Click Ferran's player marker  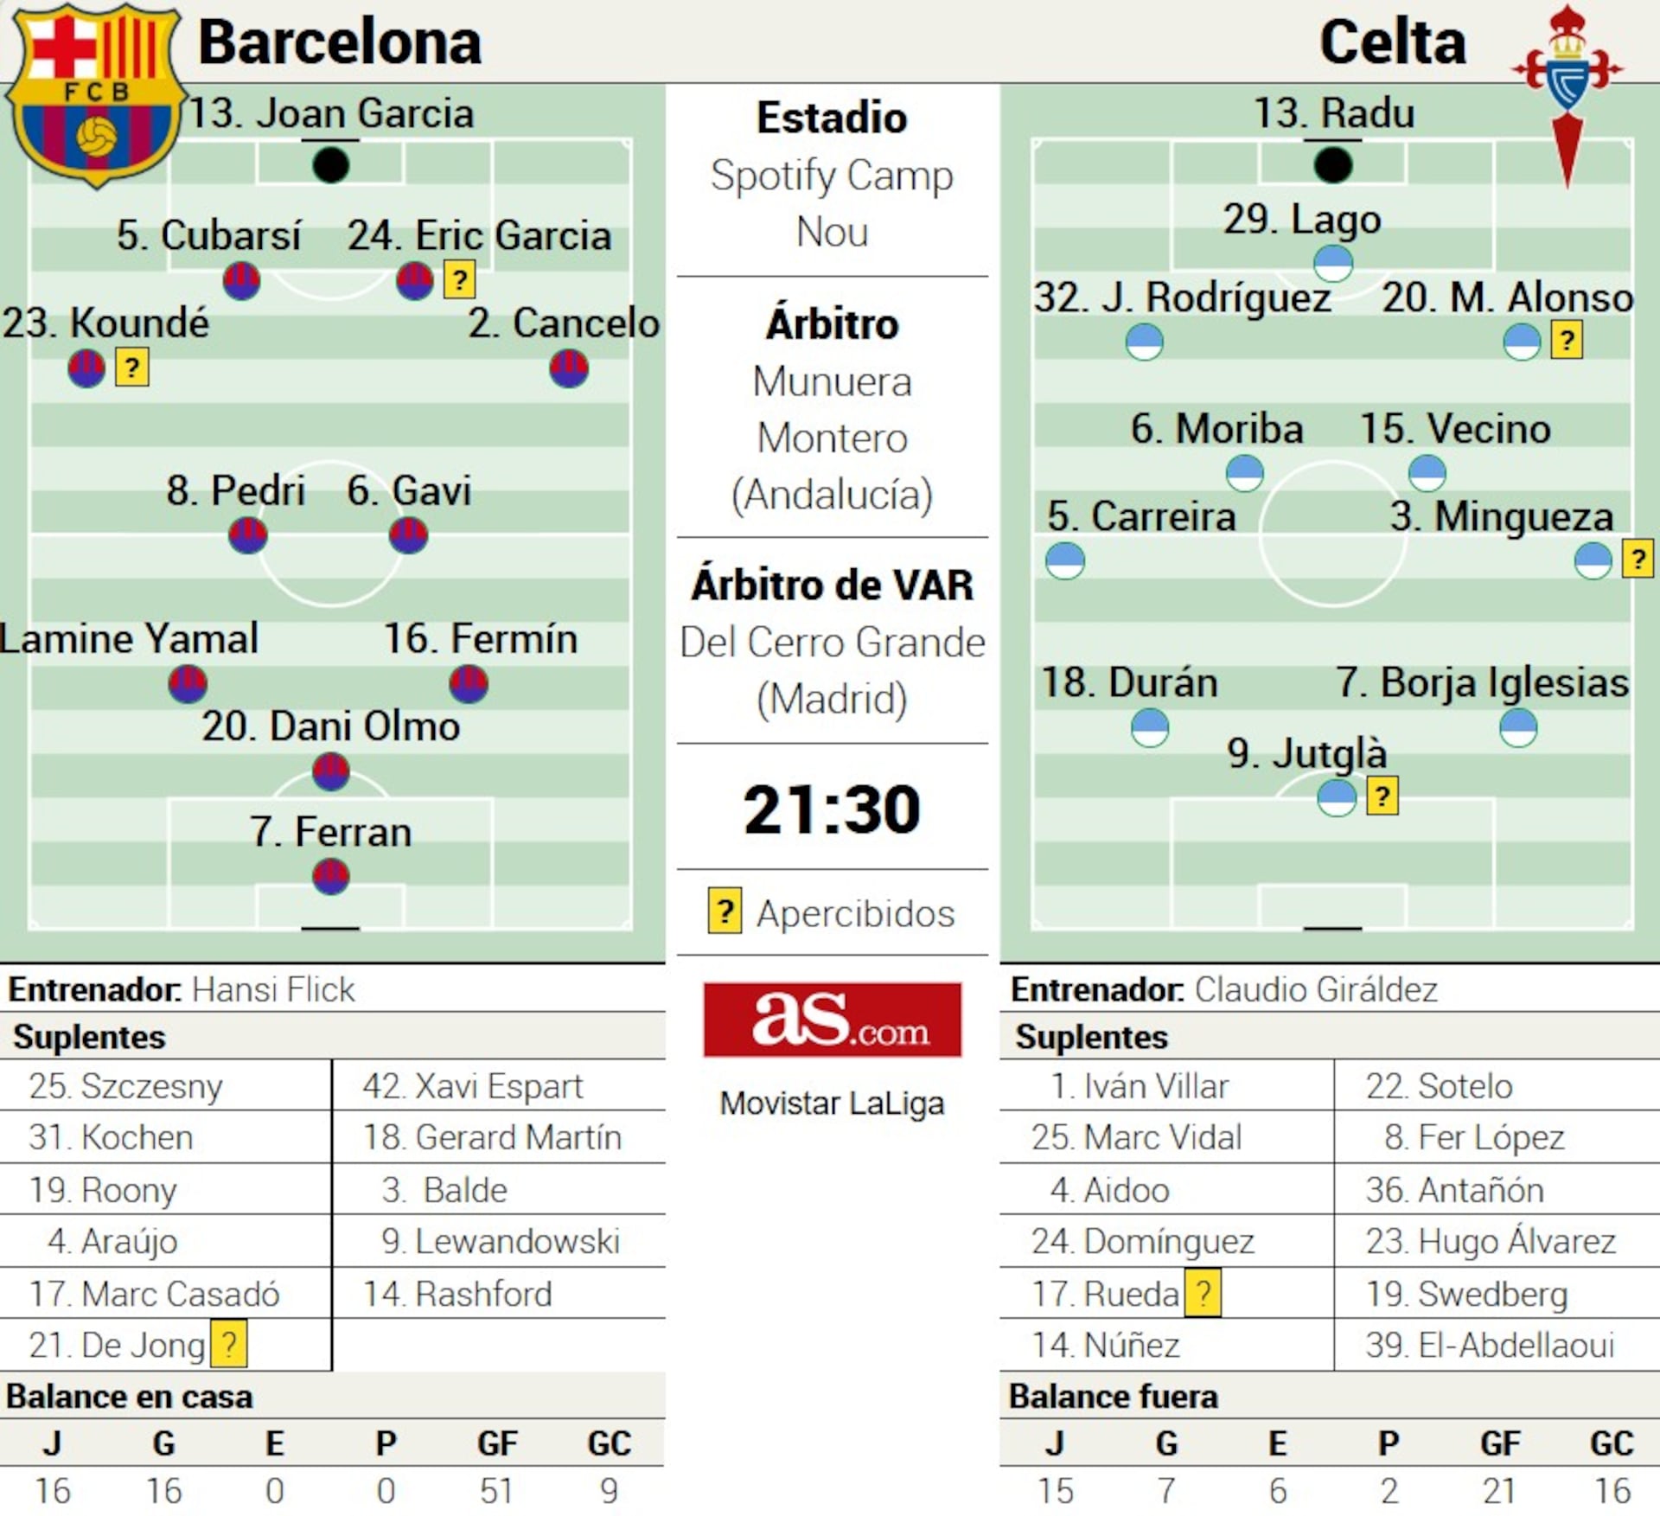pos(330,876)
